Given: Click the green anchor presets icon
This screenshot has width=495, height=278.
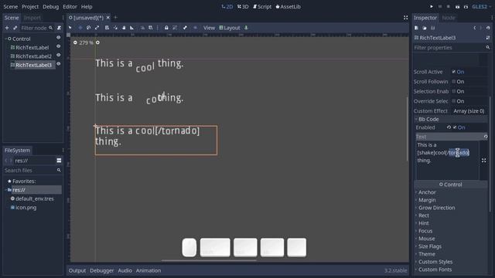Looking at the screenshot, I should click(246, 28).
